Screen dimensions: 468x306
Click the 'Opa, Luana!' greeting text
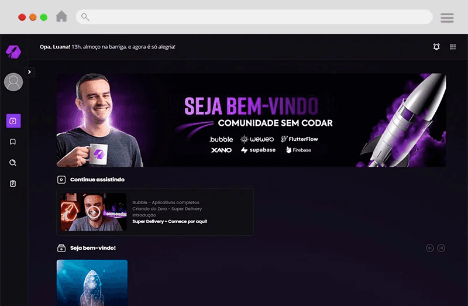tap(55, 47)
